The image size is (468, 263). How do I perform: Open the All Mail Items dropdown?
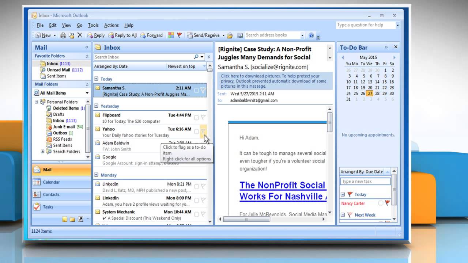87,93
